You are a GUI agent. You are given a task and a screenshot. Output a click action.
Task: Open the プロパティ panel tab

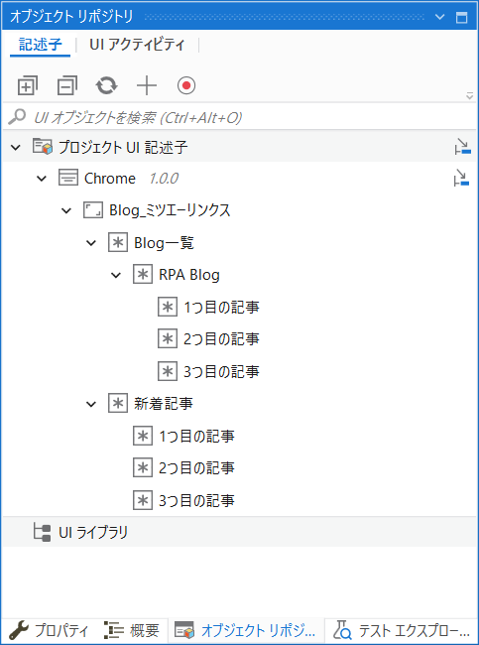(49, 630)
